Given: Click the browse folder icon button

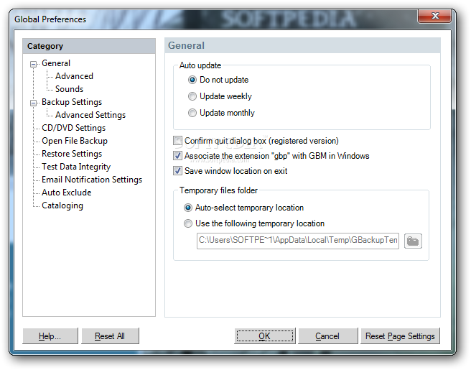Looking at the screenshot, I should pyautogui.click(x=413, y=241).
